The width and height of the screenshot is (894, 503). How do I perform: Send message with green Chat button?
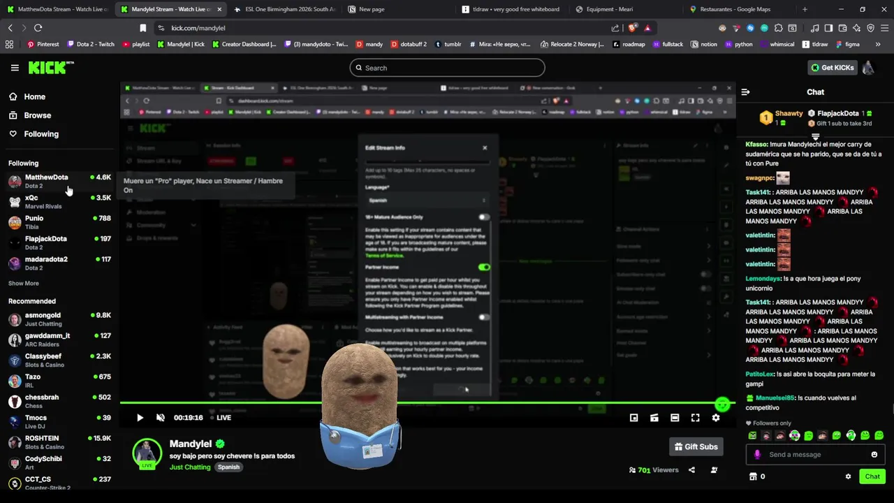click(872, 476)
